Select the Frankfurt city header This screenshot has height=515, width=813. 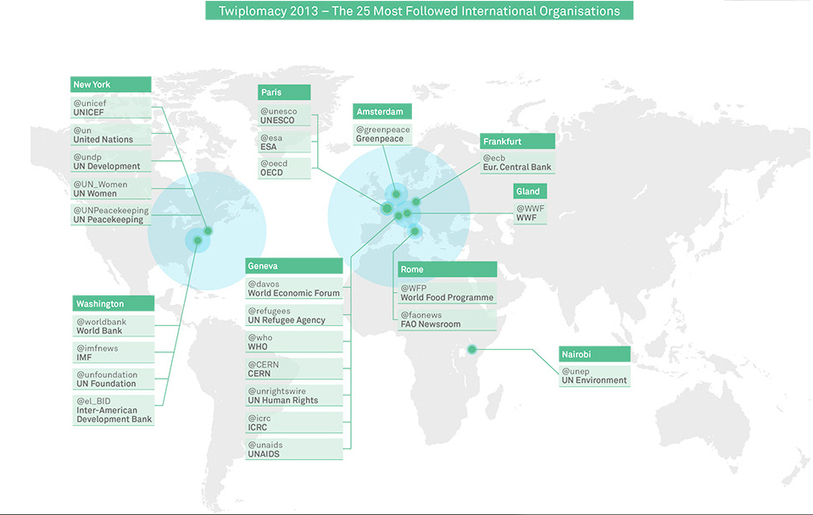point(517,141)
